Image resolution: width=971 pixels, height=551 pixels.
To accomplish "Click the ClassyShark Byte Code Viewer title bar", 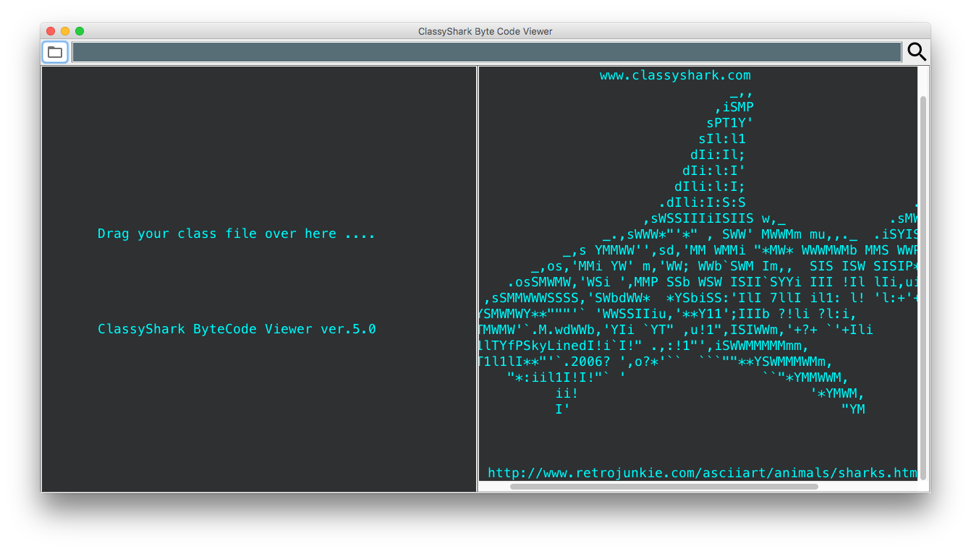I will [485, 31].
